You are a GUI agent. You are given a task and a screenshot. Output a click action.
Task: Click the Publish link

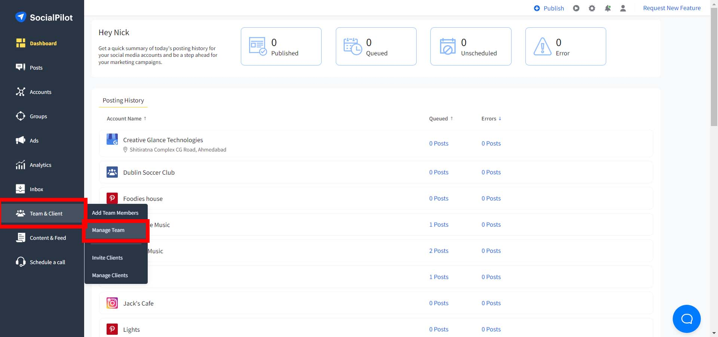click(554, 8)
